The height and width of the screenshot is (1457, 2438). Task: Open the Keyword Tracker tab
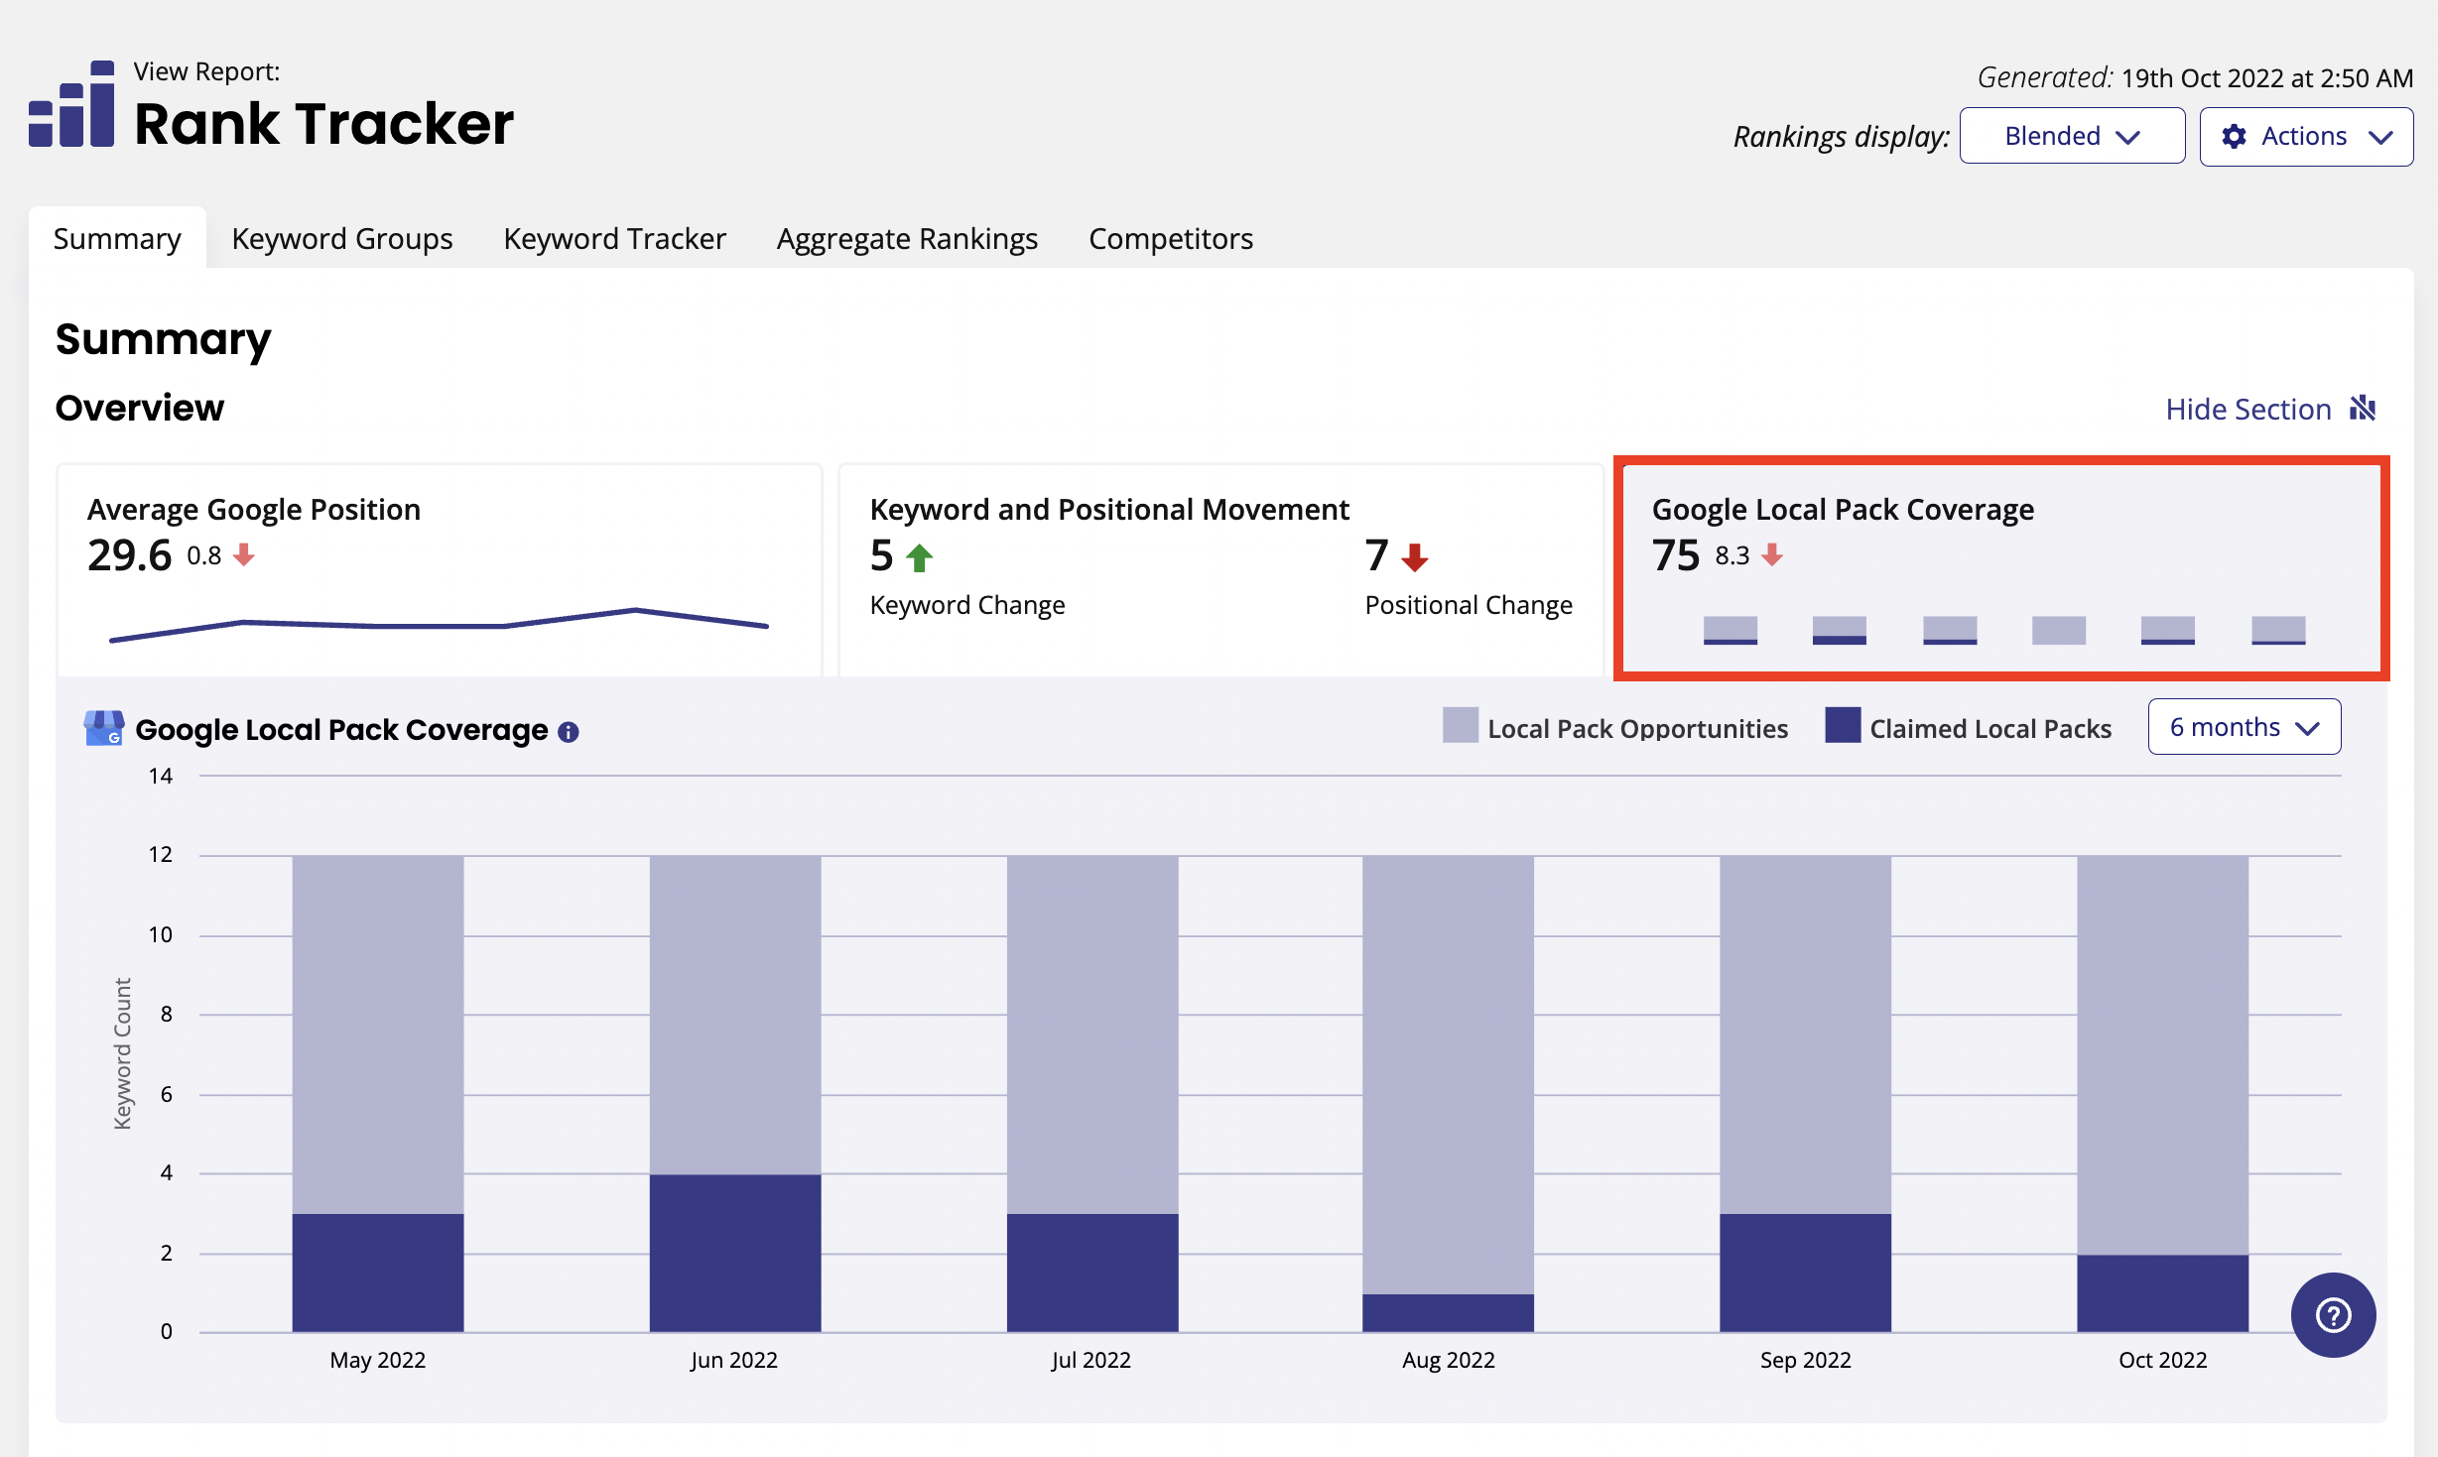(614, 239)
